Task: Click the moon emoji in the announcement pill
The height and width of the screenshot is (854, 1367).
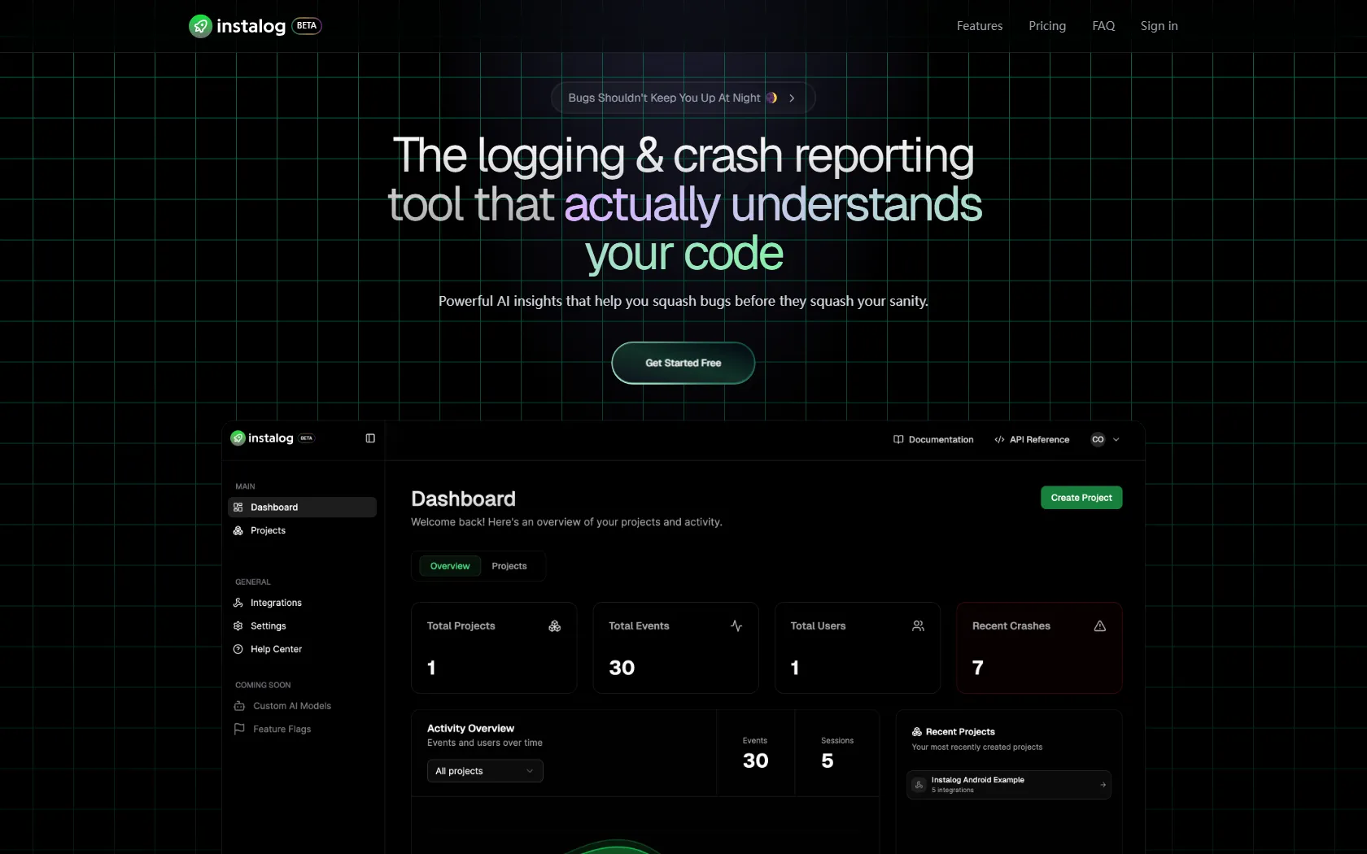Action: [771, 98]
